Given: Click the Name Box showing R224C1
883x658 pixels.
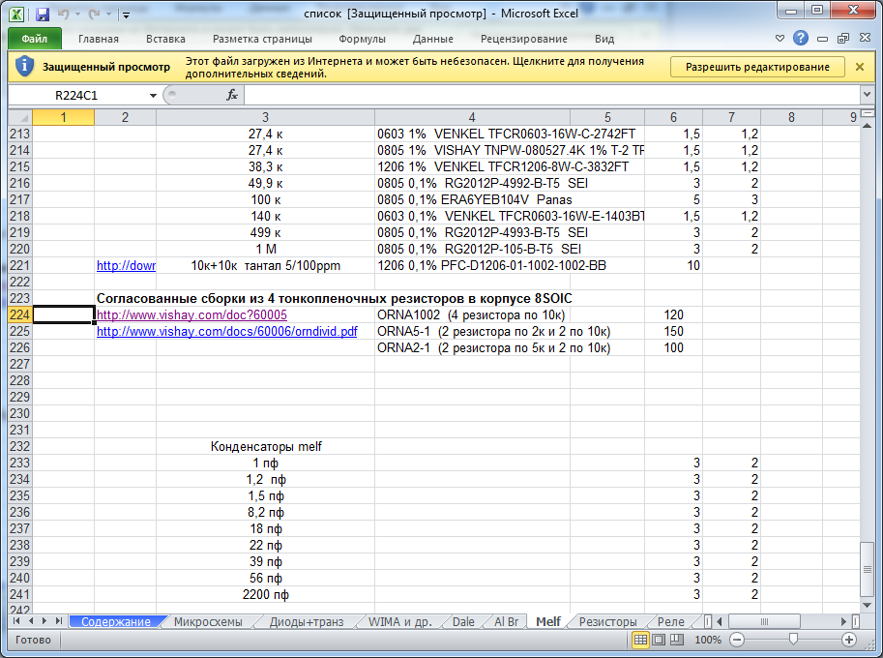Looking at the screenshot, I should pos(76,95).
